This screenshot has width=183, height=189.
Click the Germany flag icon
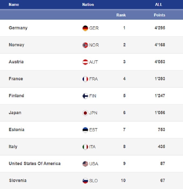pyautogui.click(x=85, y=28)
